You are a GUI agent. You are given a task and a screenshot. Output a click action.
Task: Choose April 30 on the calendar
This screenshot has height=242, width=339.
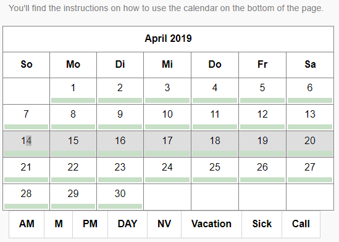pyautogui.click(x=120, y=196)
